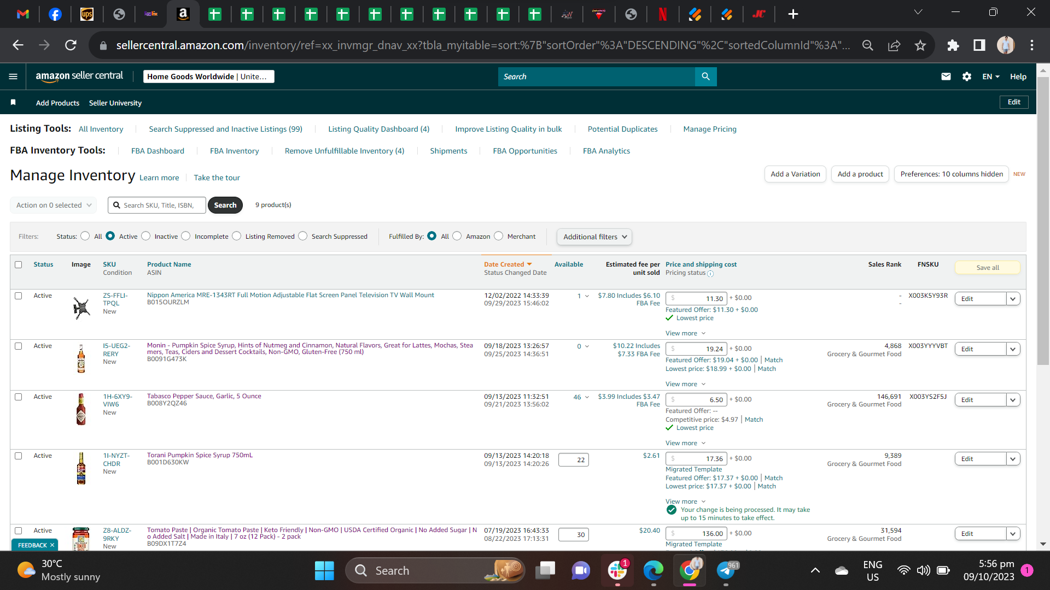Open the settings gear icon
Screen dimensions: 1050x590
point(967,76)
